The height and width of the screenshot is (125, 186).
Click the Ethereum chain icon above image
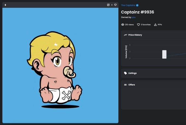(5, 5)
